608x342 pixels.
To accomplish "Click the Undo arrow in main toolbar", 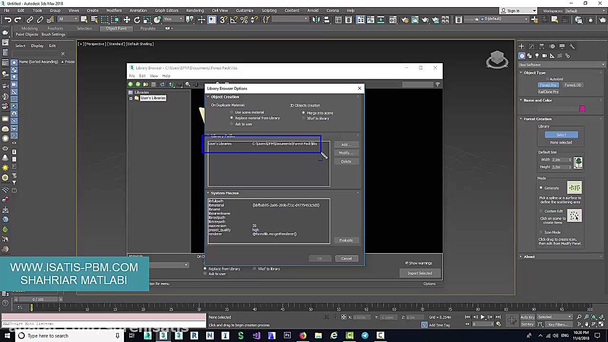I will click(x=8, y=19).
